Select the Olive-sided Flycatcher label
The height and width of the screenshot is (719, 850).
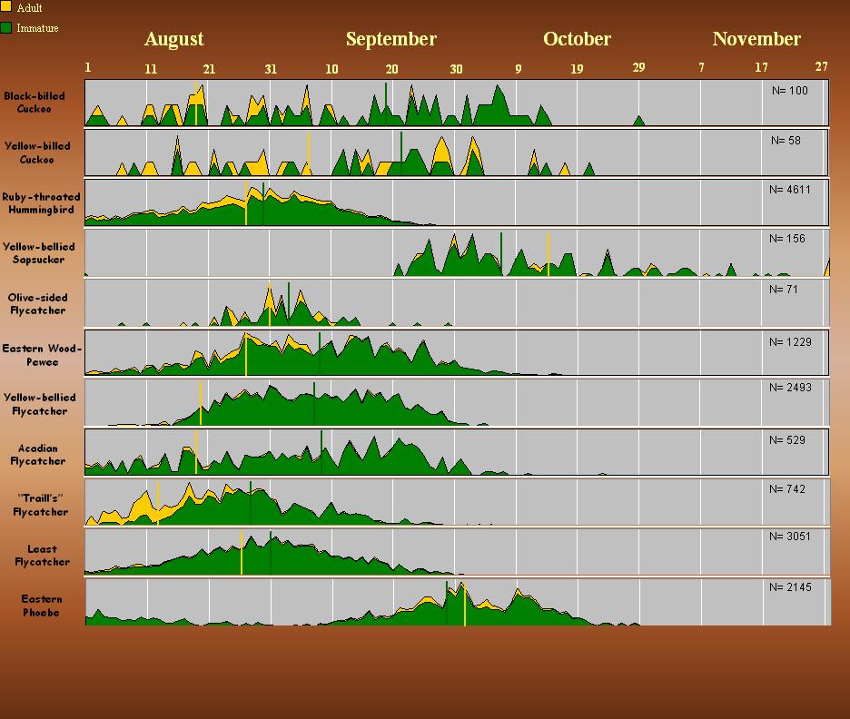37,303
